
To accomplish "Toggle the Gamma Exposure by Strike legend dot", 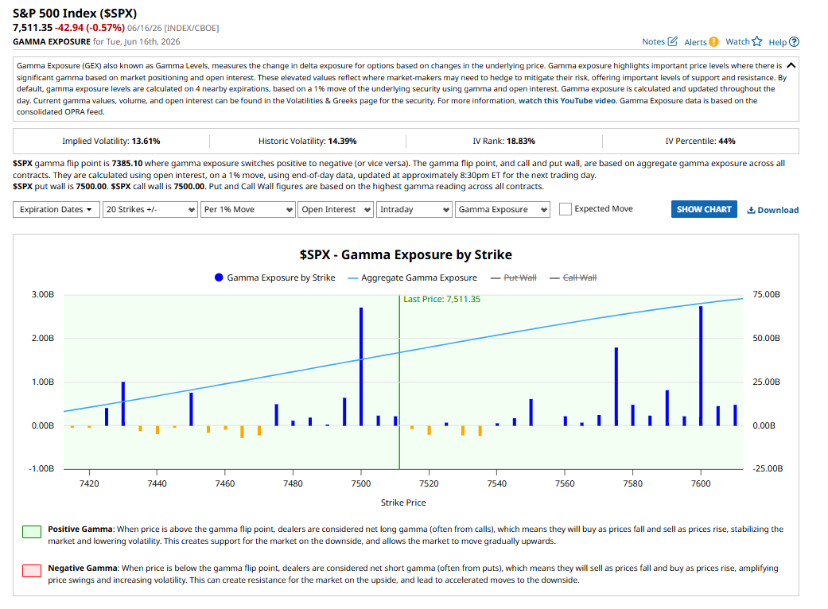I will [x=219, y=277].
